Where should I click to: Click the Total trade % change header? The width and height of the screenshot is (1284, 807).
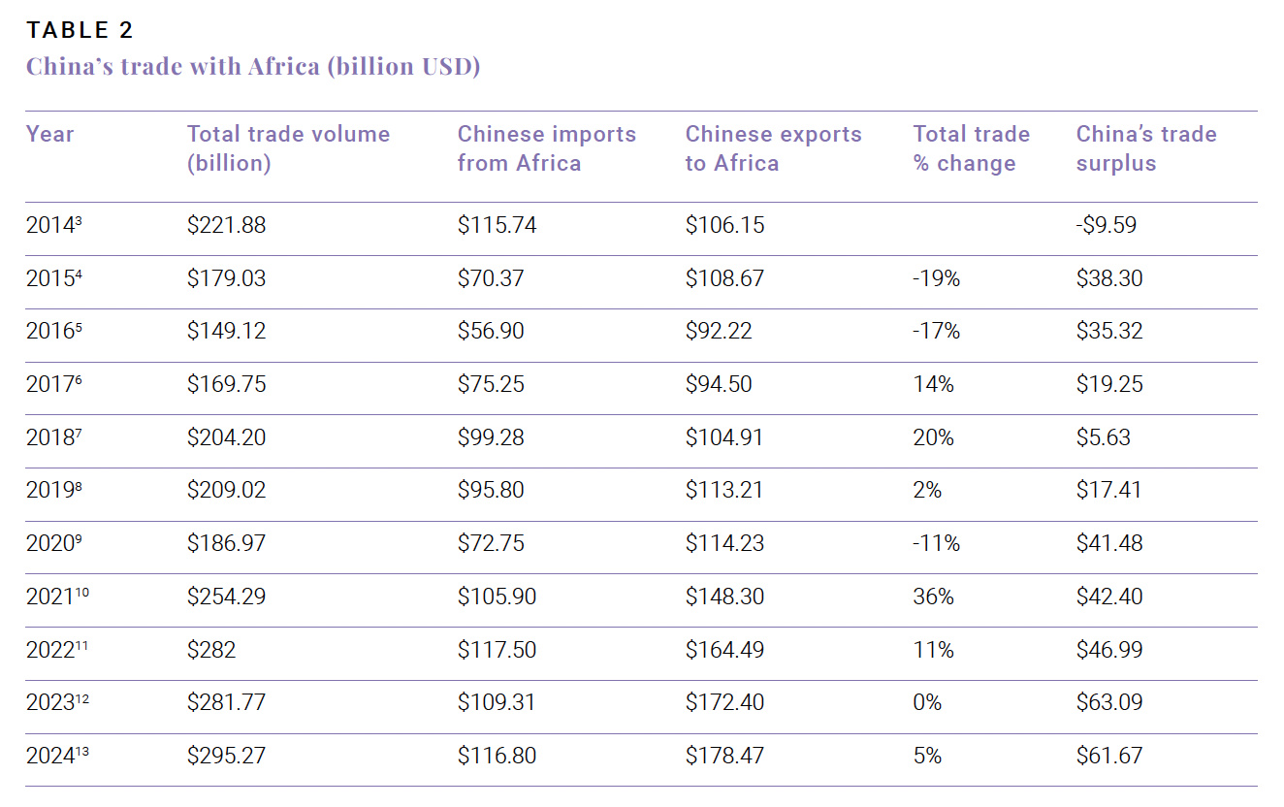pos(971,147)
